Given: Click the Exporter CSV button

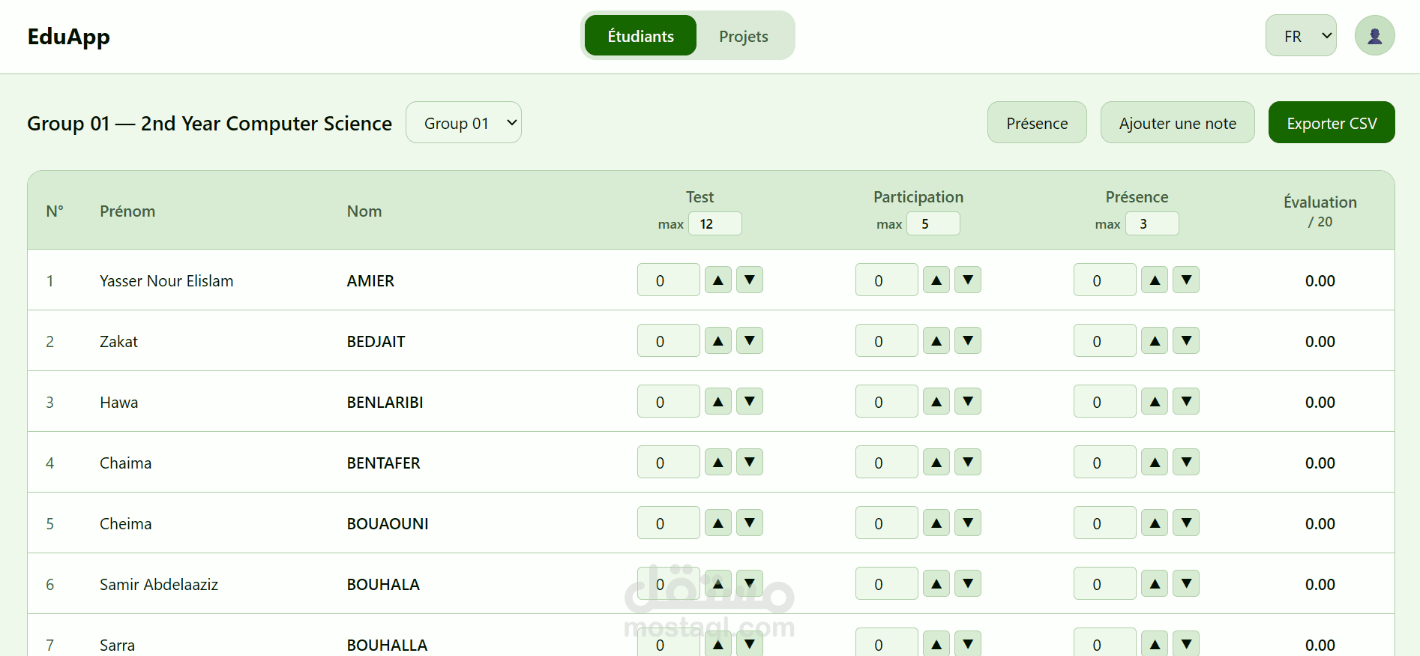Looking at the screenshot, I should pos(1331,123).
